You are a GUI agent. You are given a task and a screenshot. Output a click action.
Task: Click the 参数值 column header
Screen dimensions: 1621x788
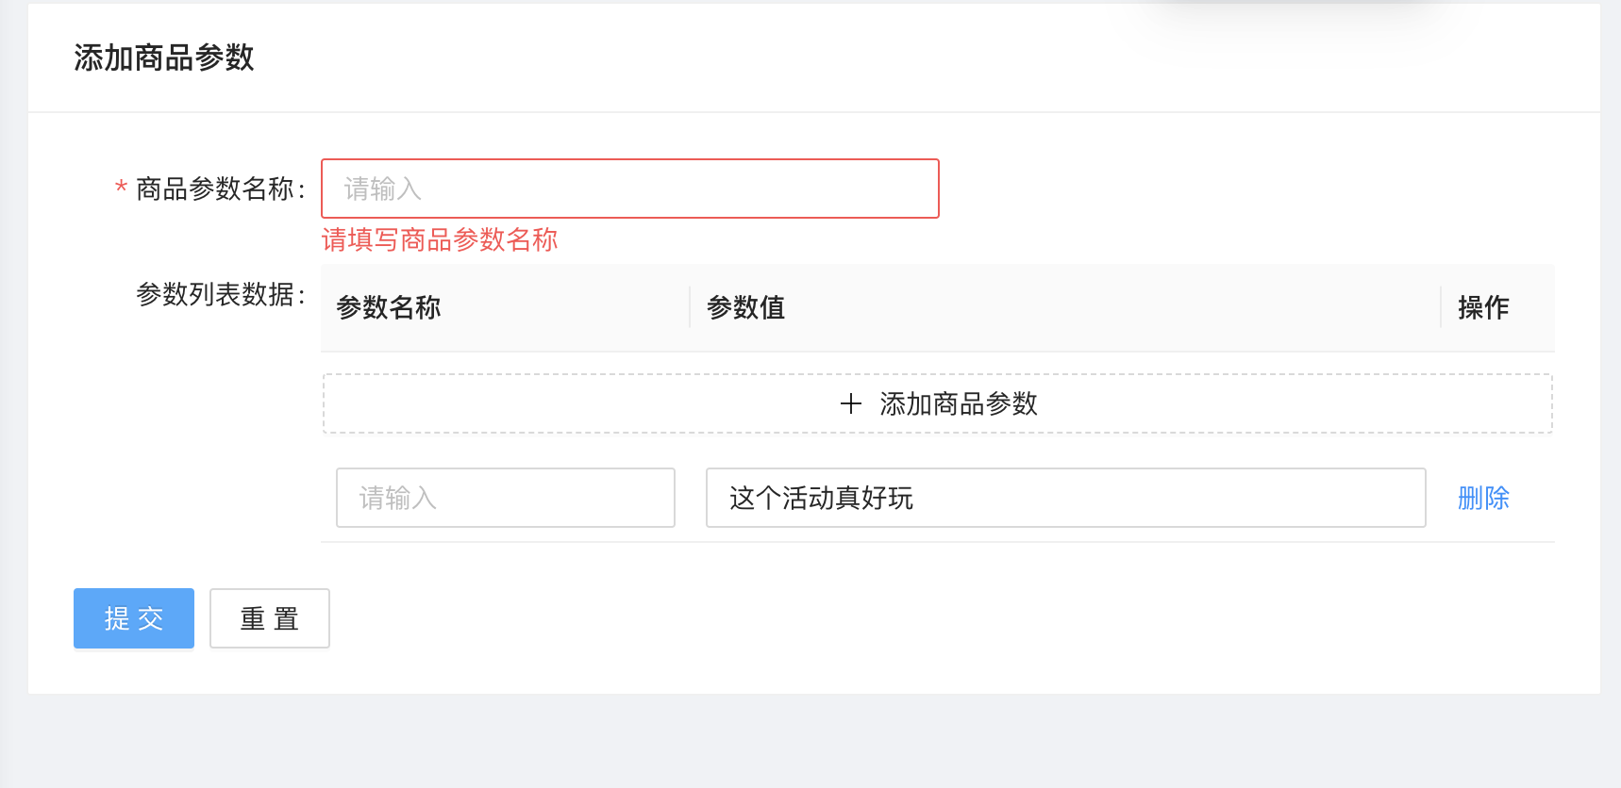click(x=746, y=307)
